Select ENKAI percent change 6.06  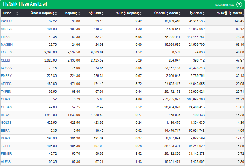(139, 37)
